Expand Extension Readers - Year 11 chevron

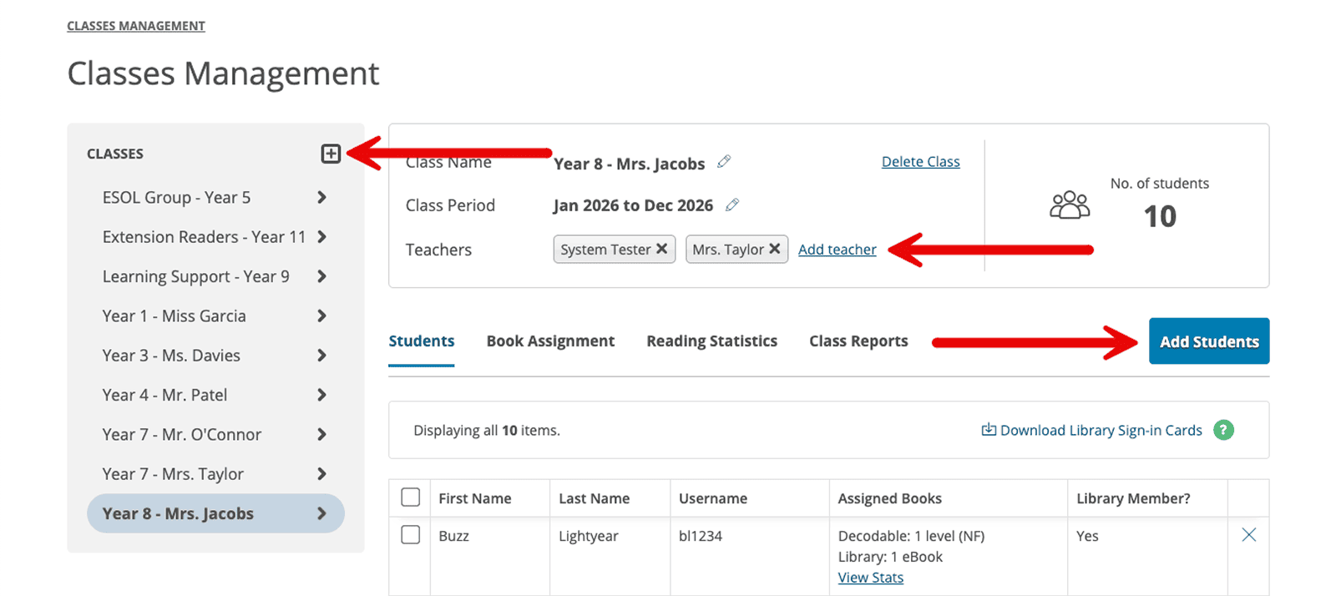[x=321, y=237]
